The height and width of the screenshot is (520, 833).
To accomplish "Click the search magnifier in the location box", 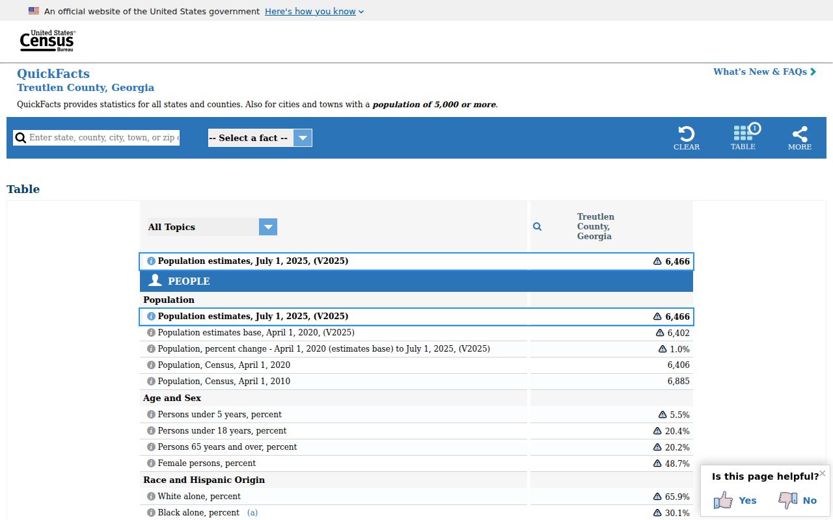I will pos(21,138).
